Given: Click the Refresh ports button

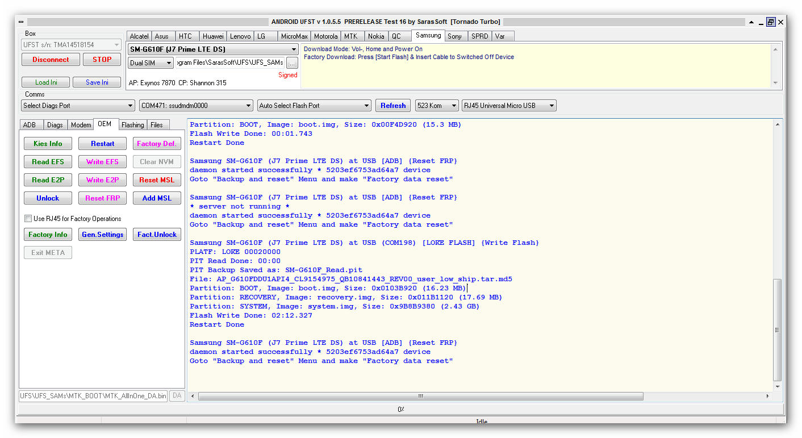Looking at the screenshot, I should 393,106.
